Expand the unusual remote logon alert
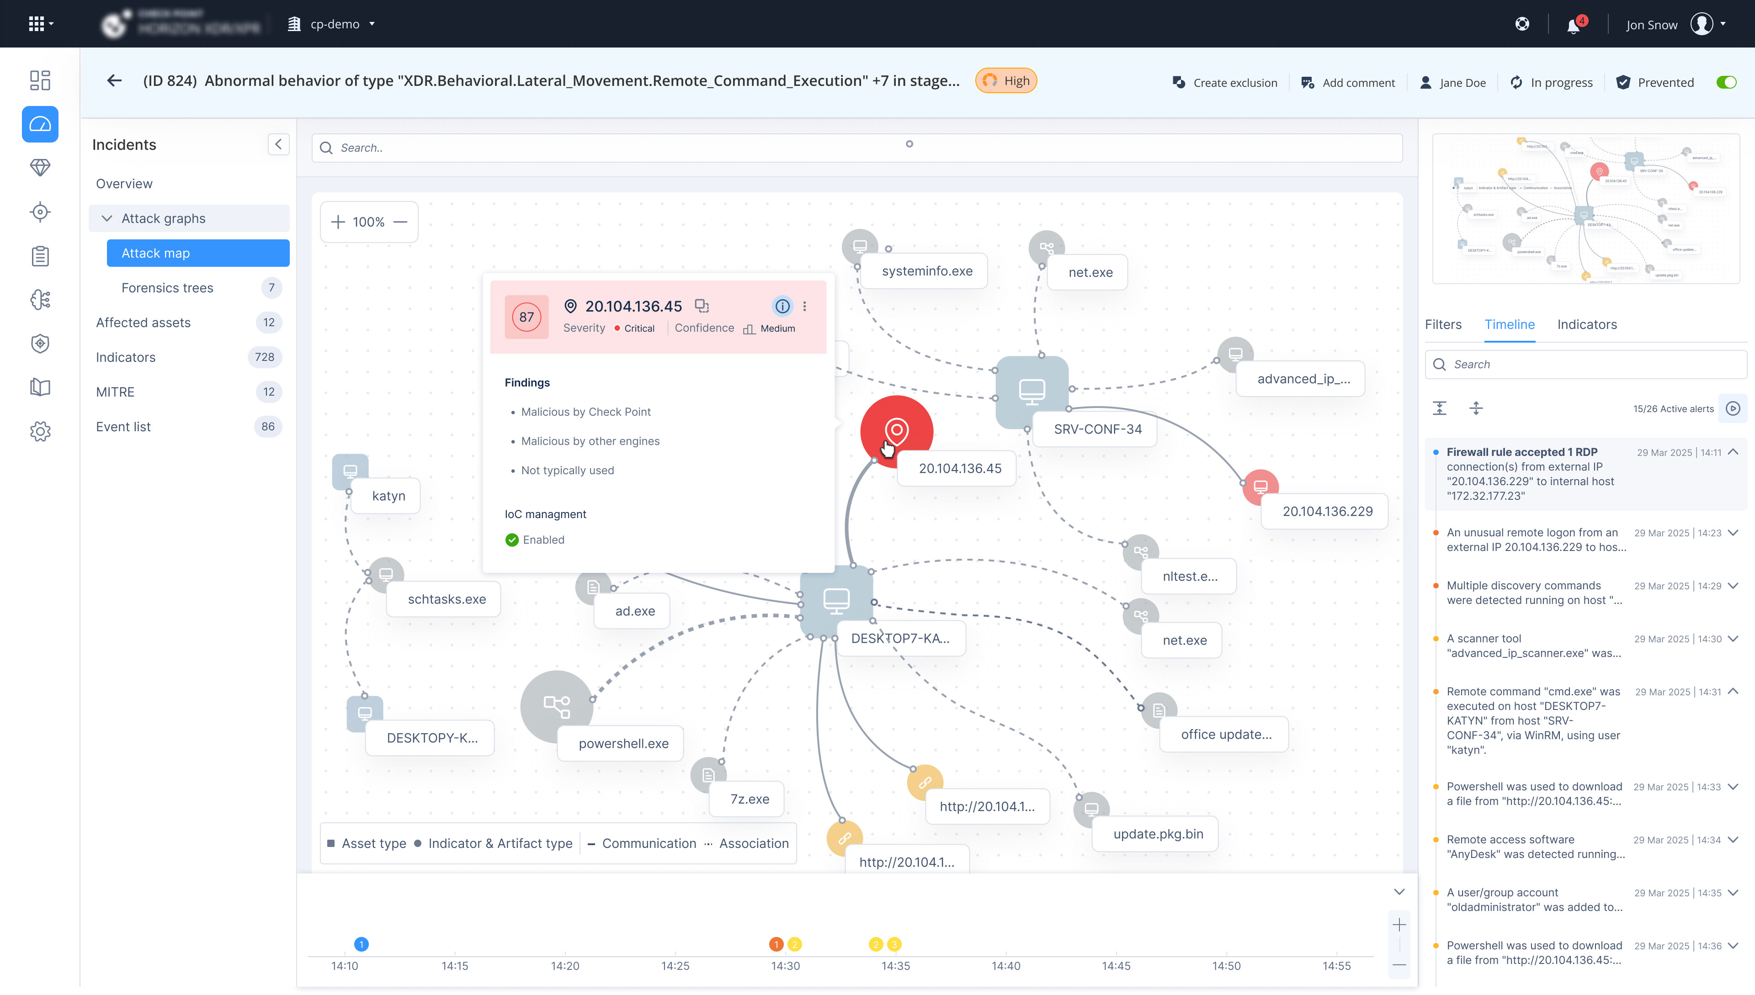Viewport: 1755px width, 995px height. coord(1733,532)
